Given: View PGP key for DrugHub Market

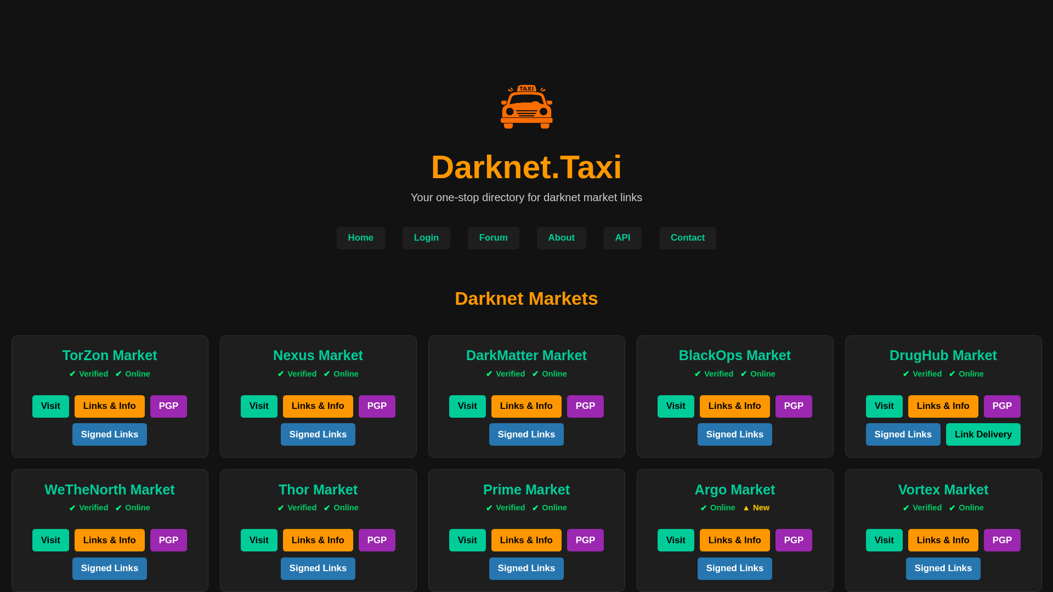Looking at the screenshot, I should (1002, 406).
